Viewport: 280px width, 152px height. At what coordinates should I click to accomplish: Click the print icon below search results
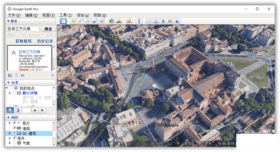(x=22, y=75)
